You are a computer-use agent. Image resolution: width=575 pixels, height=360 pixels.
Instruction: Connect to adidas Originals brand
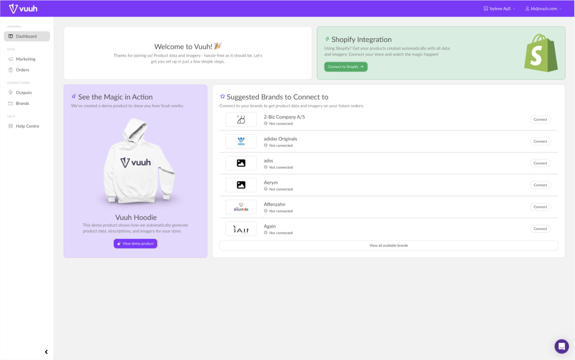pos(540,141)
